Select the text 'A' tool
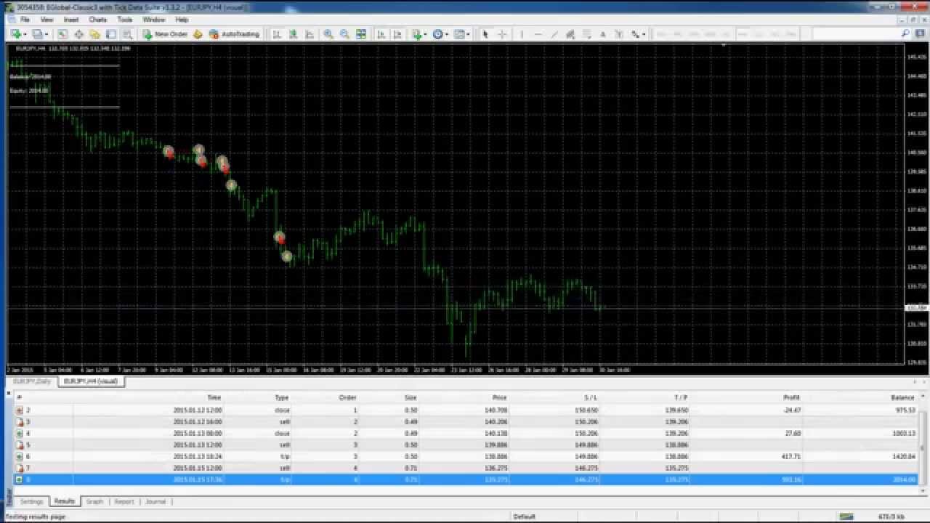This screenshot has width=930, height=523. coord(602,34)
